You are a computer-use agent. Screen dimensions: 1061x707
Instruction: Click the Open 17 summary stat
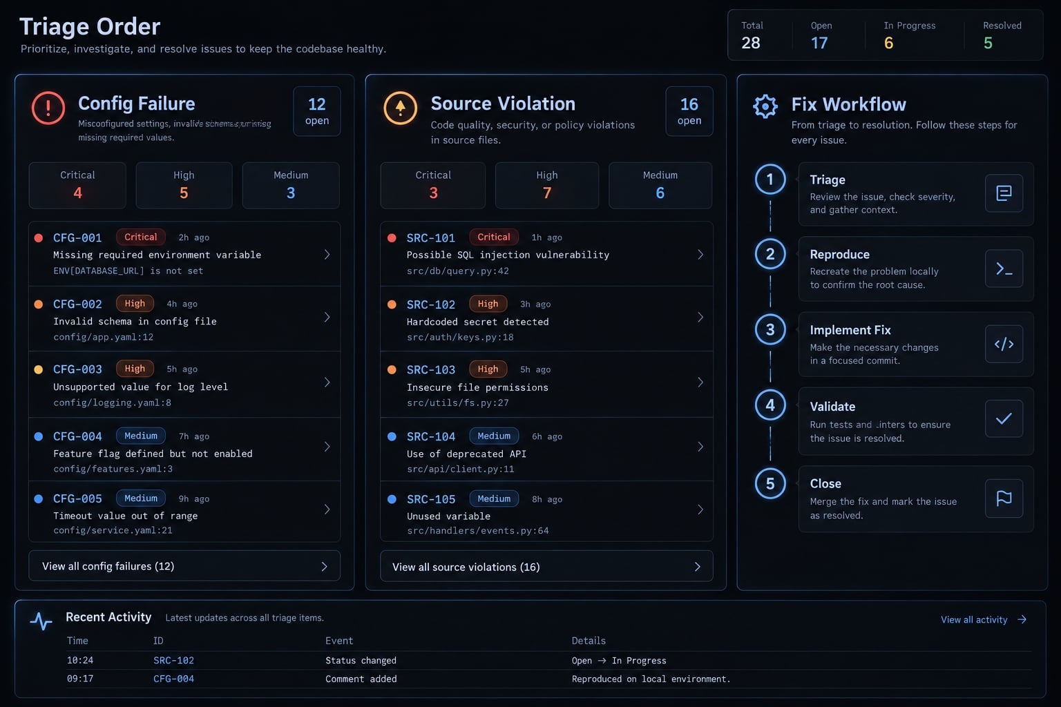tap(821, 35)
